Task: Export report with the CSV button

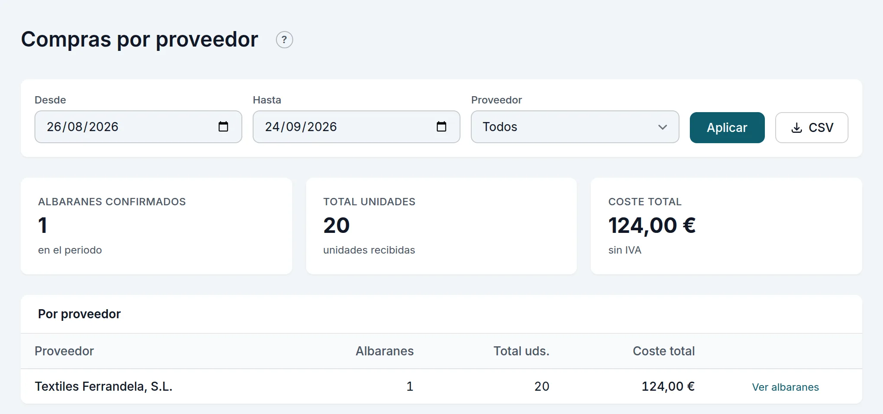Action: (x=811, y=128)
